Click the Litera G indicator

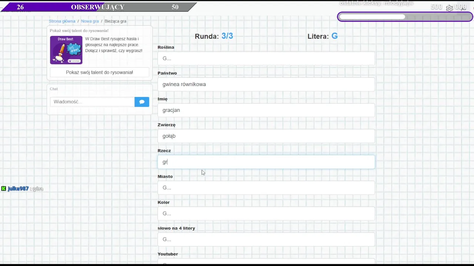pyautogui.click(x=323, y=36)
